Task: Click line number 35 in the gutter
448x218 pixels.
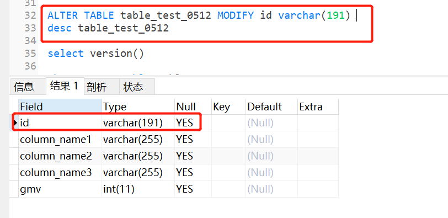Action: [x=30, y=54]
